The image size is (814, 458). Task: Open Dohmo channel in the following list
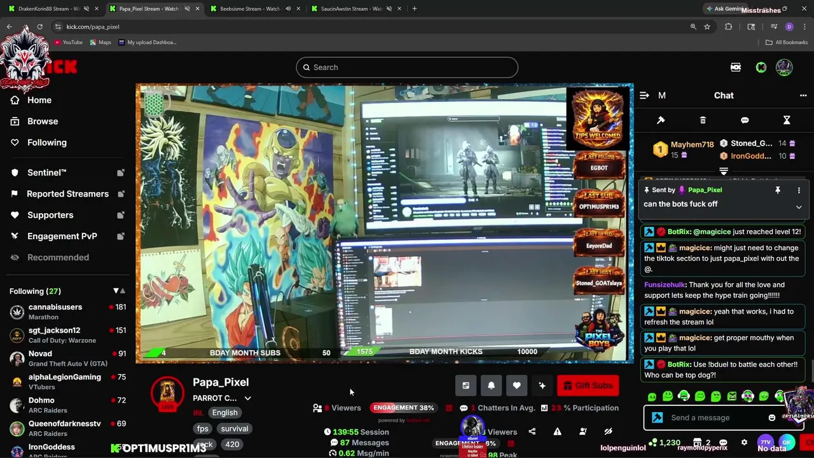tap(67, 405)
